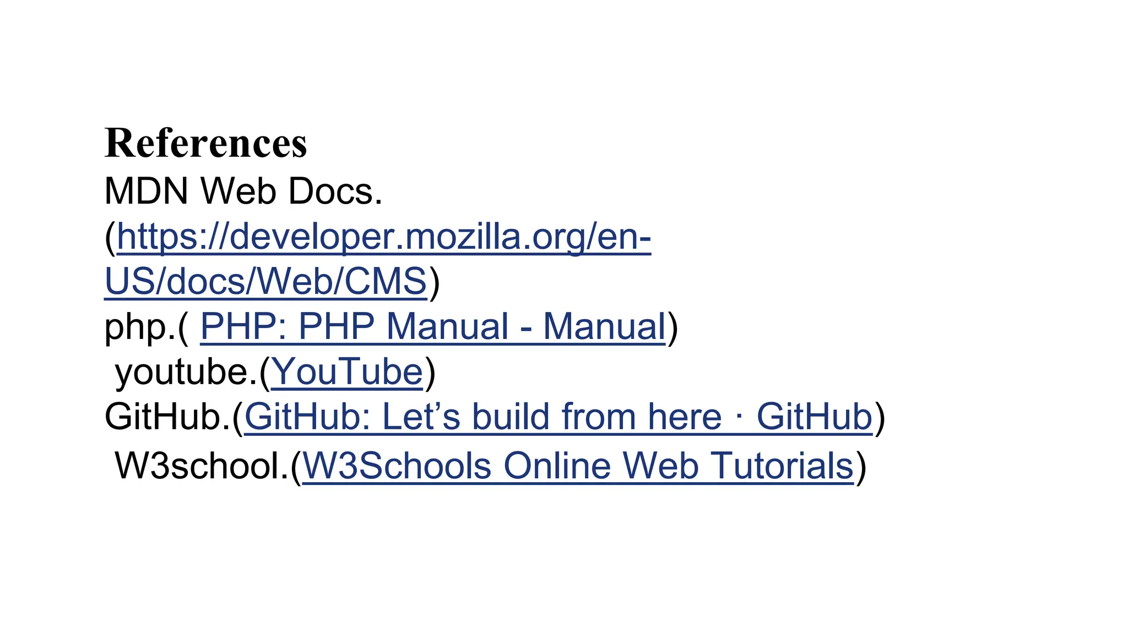The width and height of the screenshot is (1128, 634).
Task: Open the W3Schools Online Web Tutorials link
Action: pos(578,466)
